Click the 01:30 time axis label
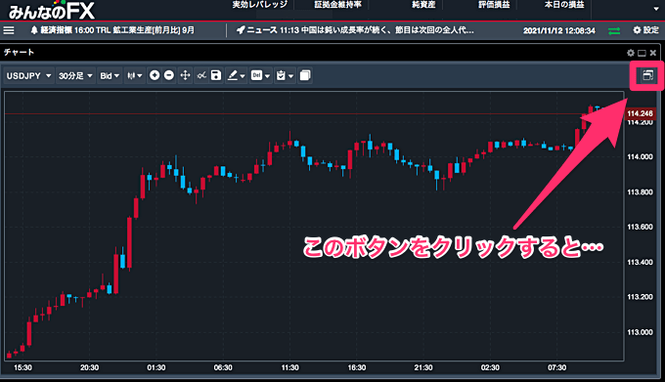Screen dimensions: 665x382 tap(156, 367)
